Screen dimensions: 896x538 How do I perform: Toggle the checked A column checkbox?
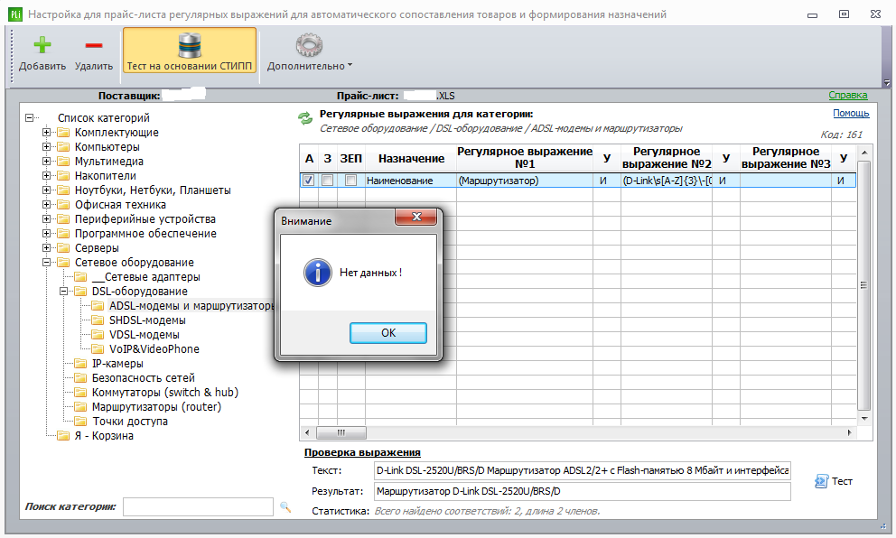click(309, 181)
